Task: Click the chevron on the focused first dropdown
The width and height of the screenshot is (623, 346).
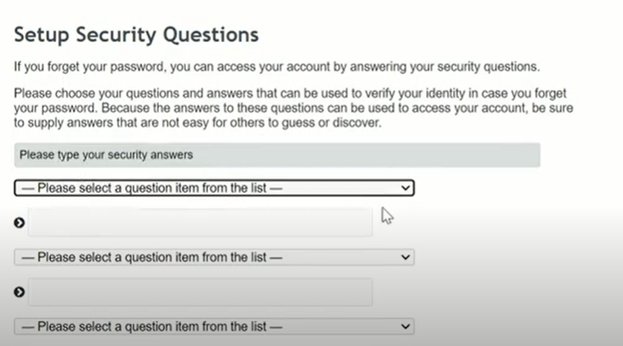Action: tap(405, 189)
